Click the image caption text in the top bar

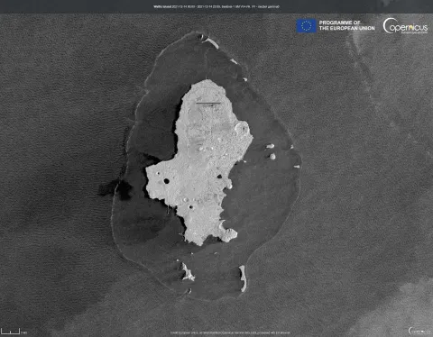point(216,6)
